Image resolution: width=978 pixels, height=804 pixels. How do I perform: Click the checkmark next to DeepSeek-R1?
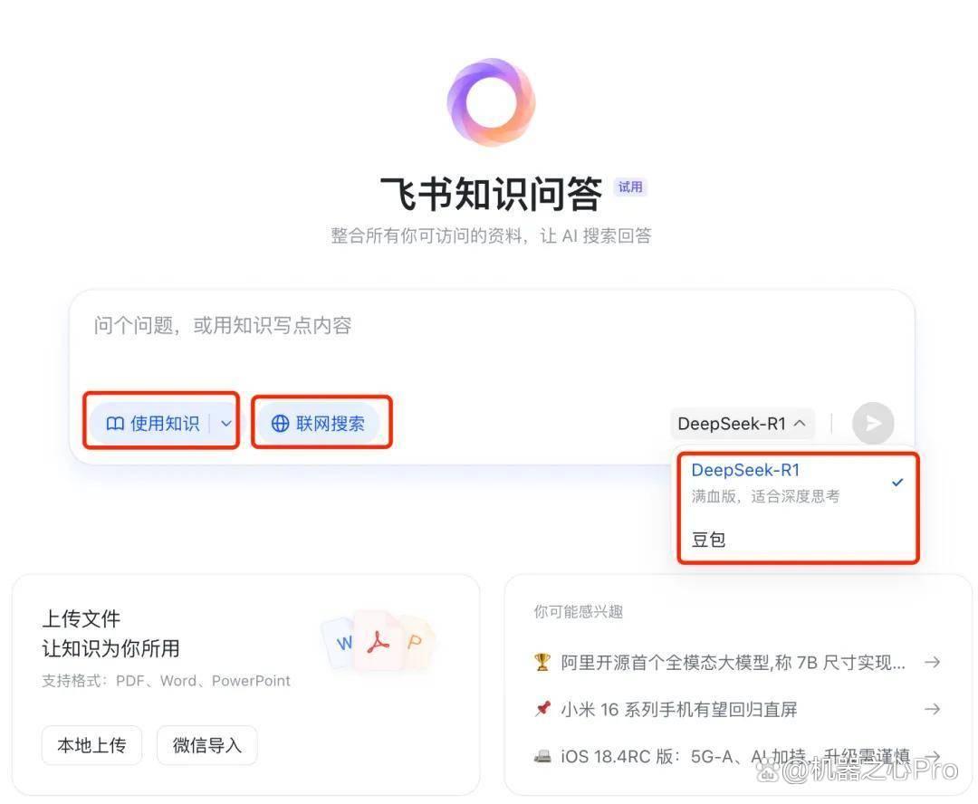coord(896,483)
